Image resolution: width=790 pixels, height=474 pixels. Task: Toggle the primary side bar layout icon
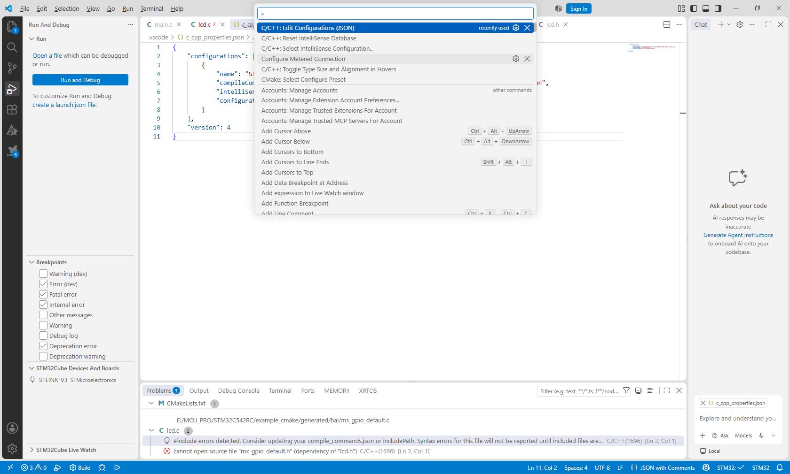tap(694, 8)
